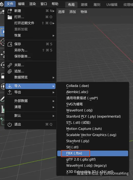Import 通用场景描述 (.usd*) format
The height and width of the screenshot is (180, 133).
click(x=93, y=98)
